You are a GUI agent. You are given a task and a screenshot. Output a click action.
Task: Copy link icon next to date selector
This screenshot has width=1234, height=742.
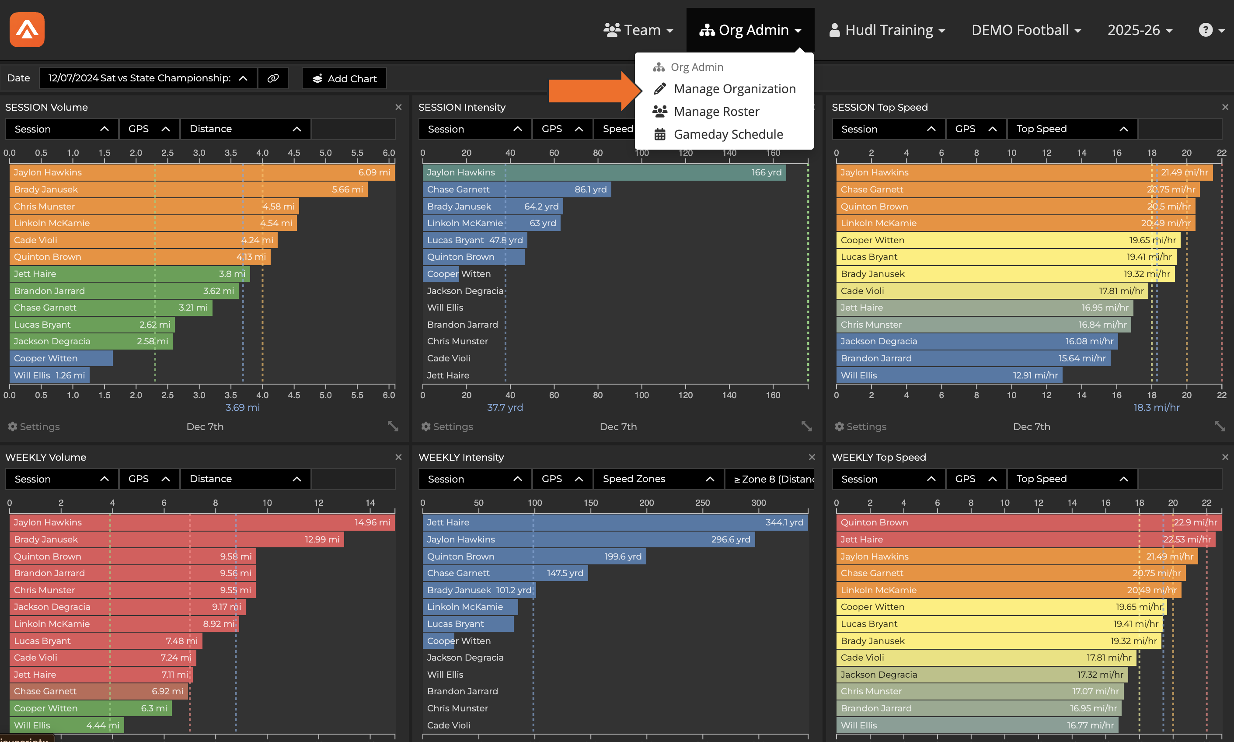(273, 78)
